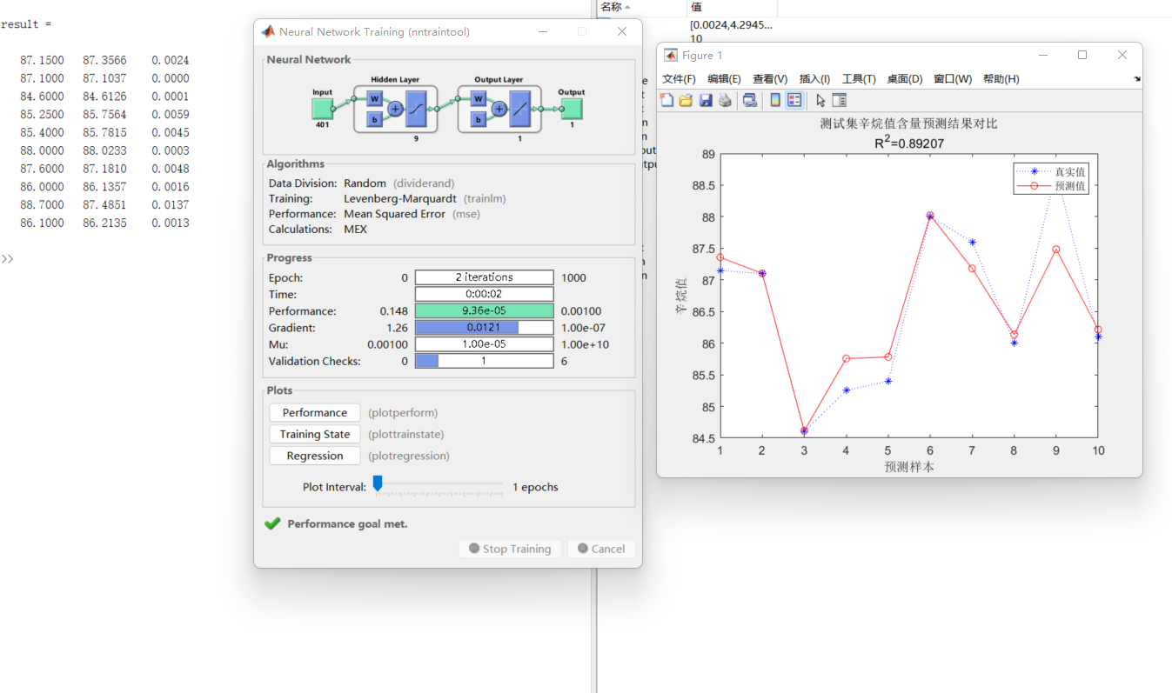Click the green Input block in network diagram
This screenshot has height=693, width=1172.
click(x=323, y=109)
